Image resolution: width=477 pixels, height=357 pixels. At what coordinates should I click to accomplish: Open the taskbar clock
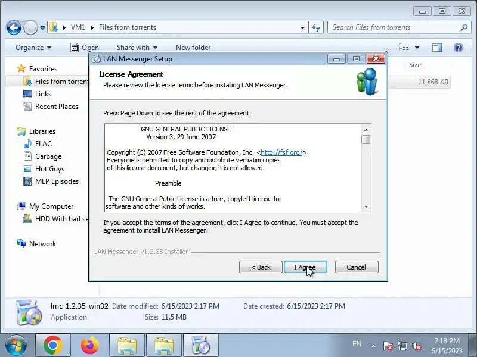[447, 346]
